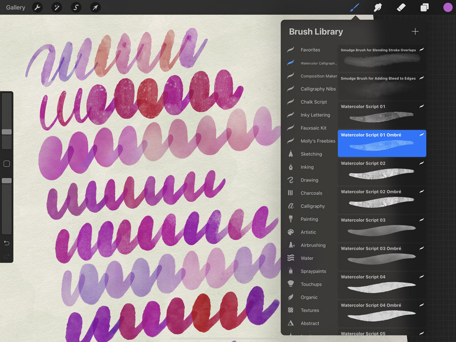Adjust the brush size slider

7,132
